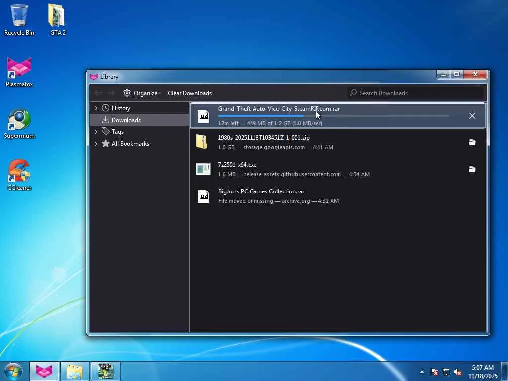Click the Grand-Theft-Auto-Vice-City rar file icon
The height and width of the screenshot is (381, 508).
(203, 115)
